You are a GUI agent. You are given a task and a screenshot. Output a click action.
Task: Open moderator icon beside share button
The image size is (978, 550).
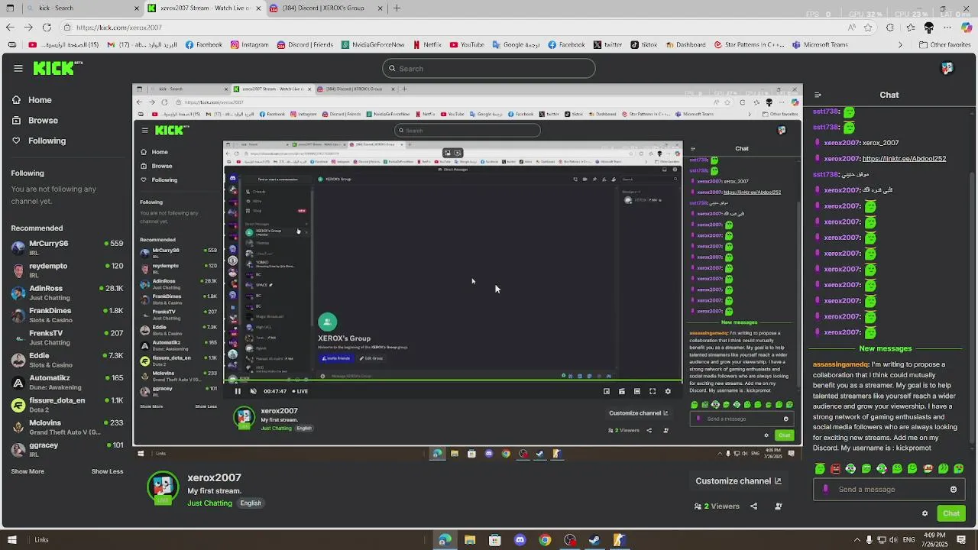coord(778,506)
